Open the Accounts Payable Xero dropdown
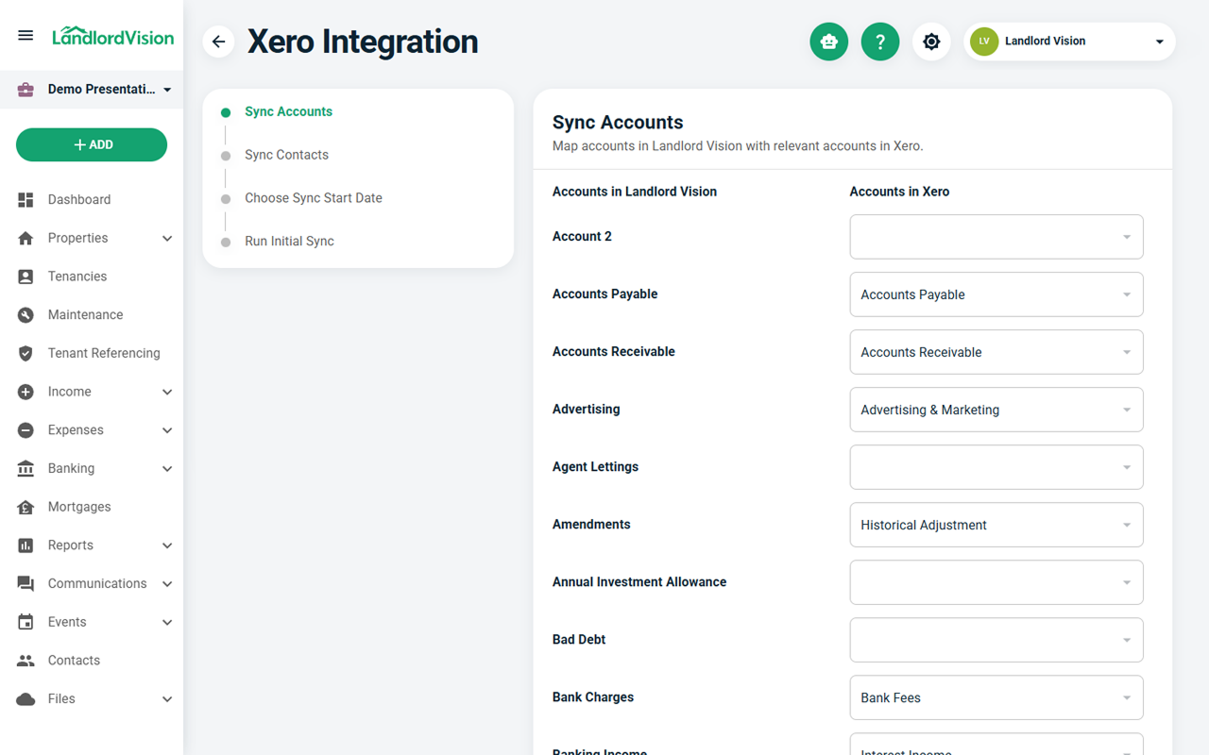The width and height of the screenshot is (1209, 755). pyautogui.click(x=996, y=294)
